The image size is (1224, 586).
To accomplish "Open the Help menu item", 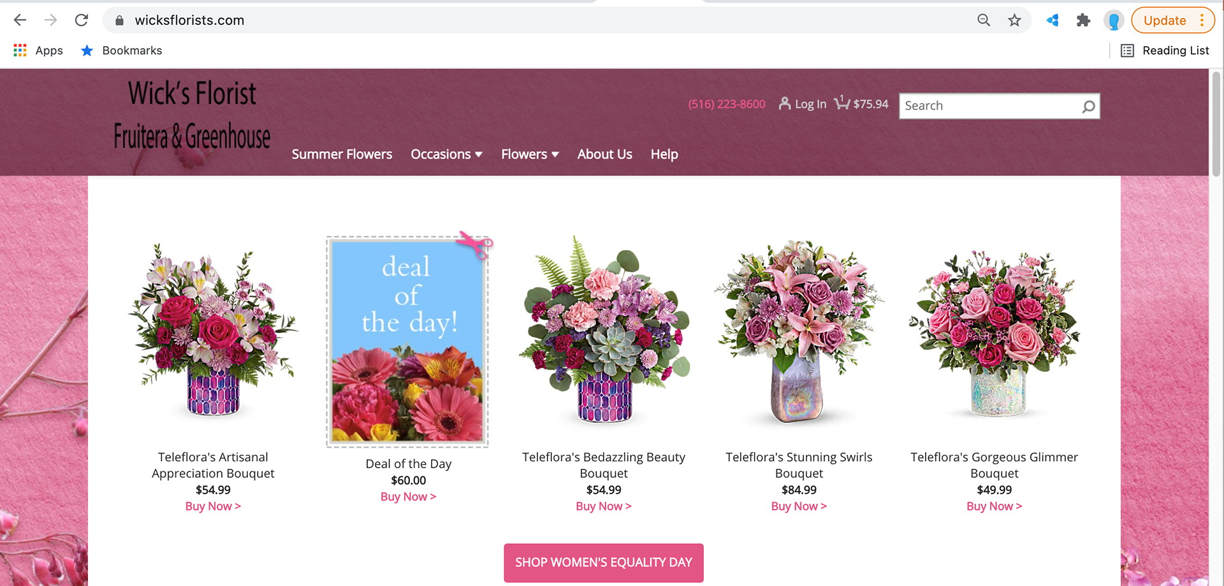I will pyautogui.click(x=664, y=154).
